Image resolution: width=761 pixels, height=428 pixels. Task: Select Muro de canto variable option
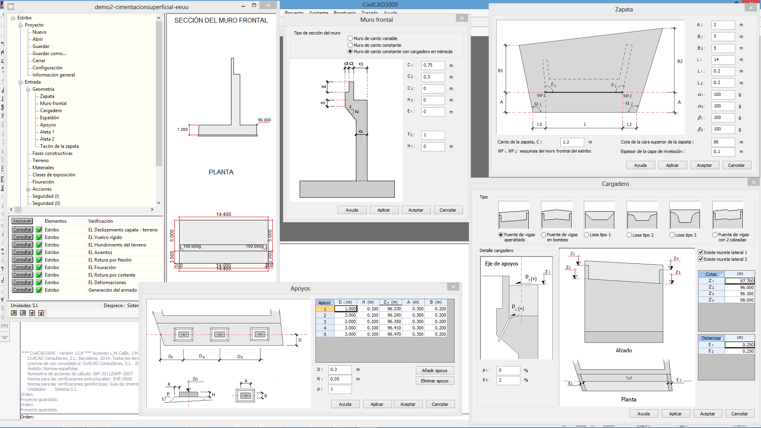(350, 38)
